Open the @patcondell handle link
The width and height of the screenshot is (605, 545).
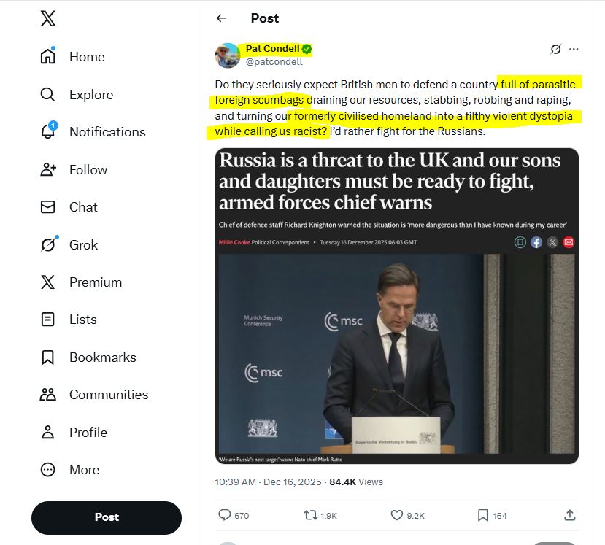pos(274,62)
